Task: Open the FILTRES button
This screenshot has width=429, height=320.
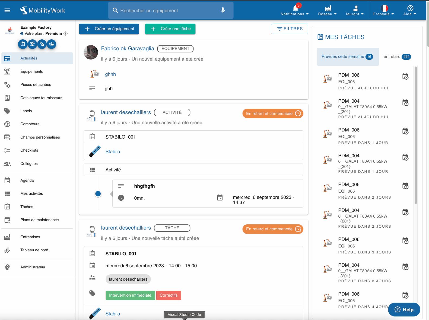Action: point(289,29)
